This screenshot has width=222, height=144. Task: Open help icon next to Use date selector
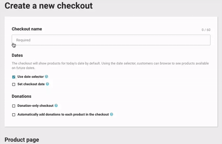point(46,76)
